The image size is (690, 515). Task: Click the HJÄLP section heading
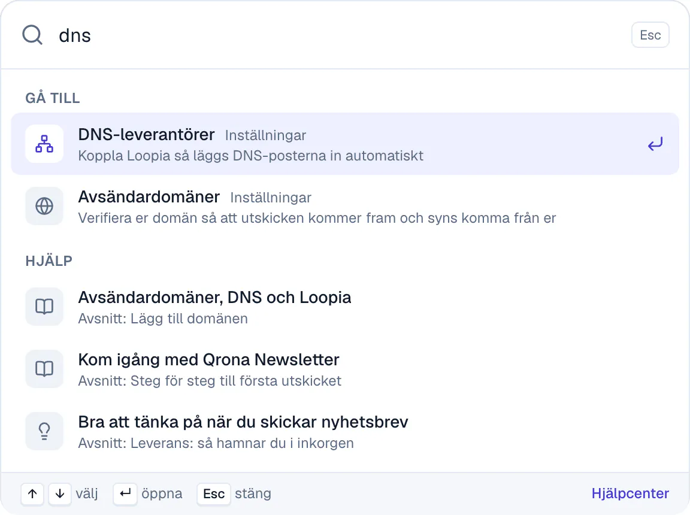pyautogui.click(x=49, y=261)
